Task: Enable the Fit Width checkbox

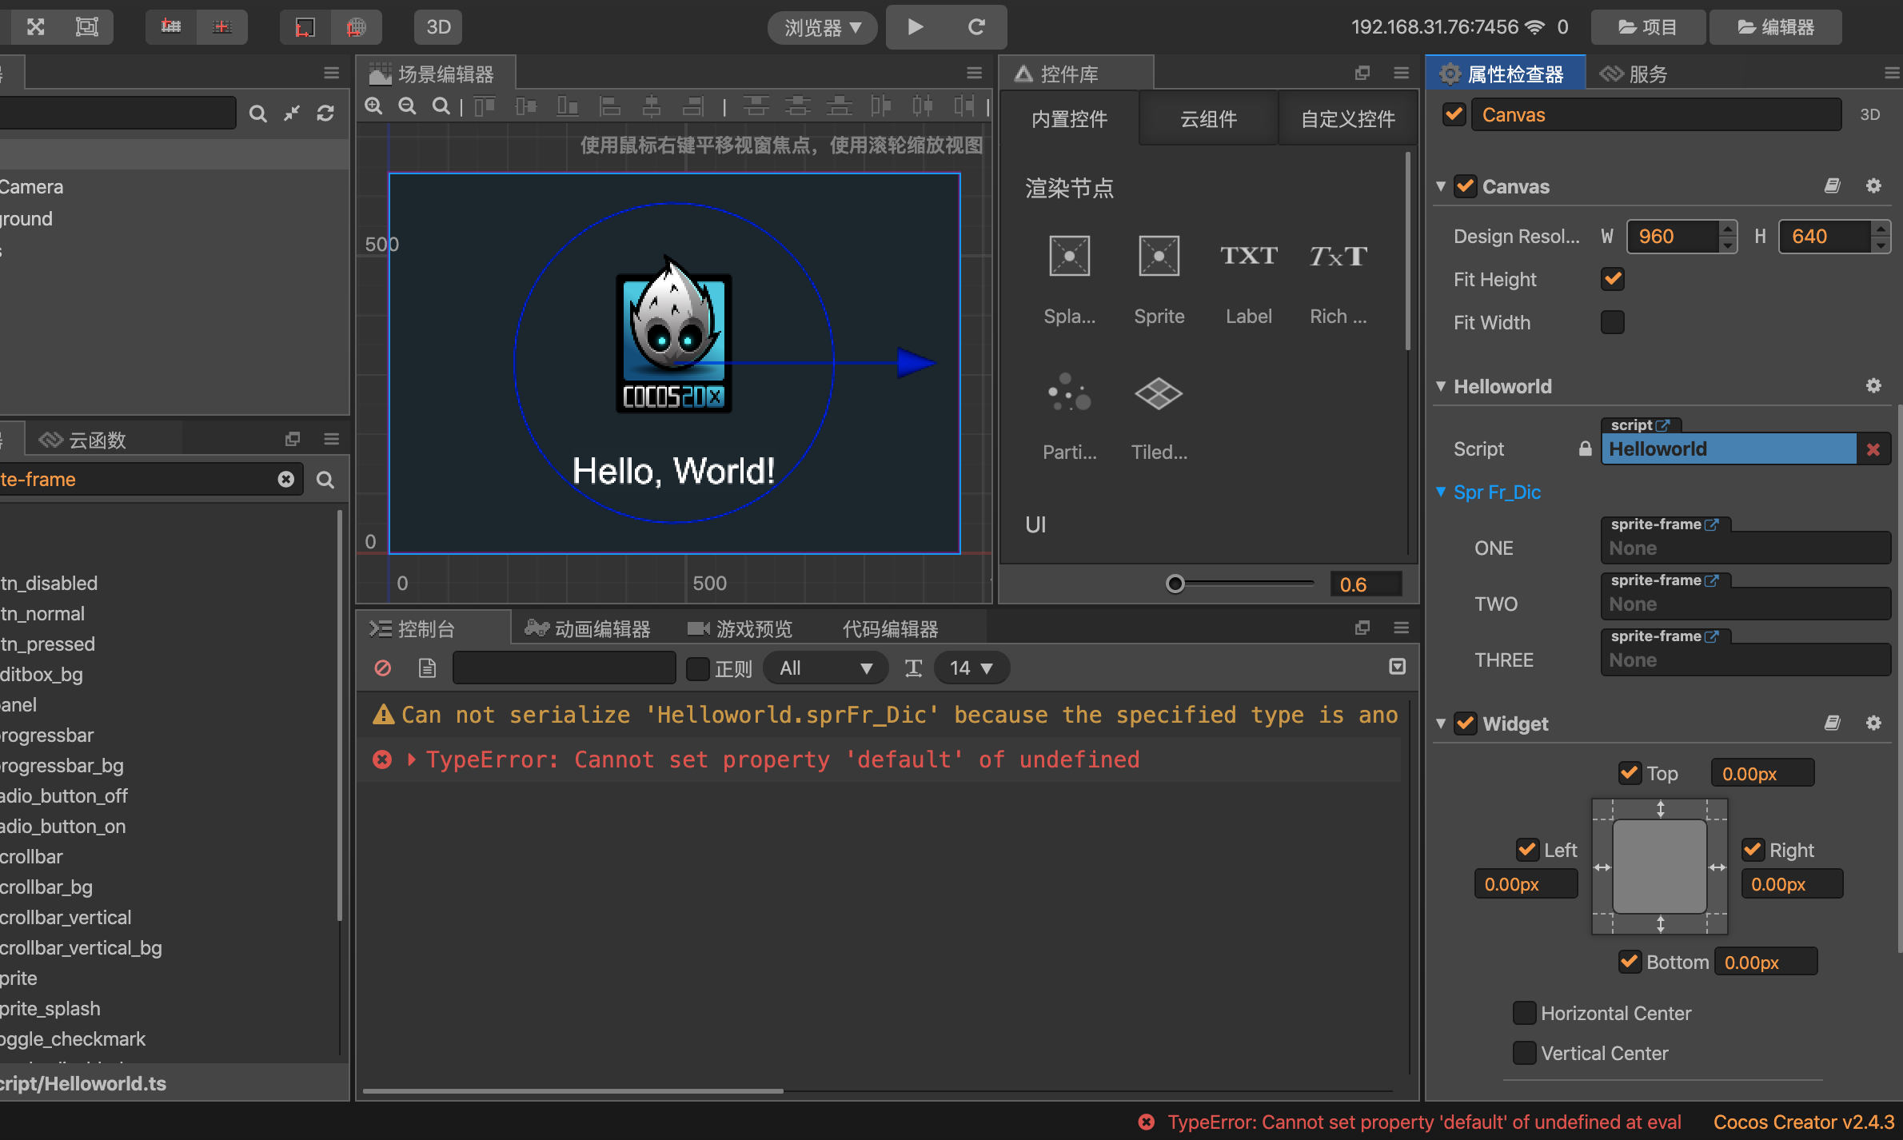Action: [1613, 322]
